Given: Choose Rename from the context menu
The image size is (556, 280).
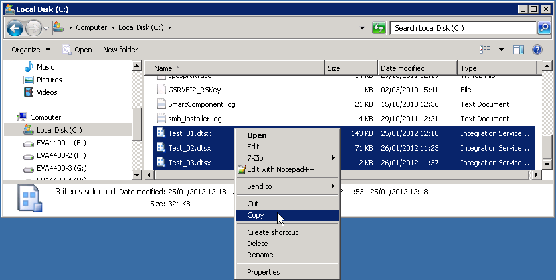Looking at the screenshot, I should pyautogui.click(x=288, y=255).
